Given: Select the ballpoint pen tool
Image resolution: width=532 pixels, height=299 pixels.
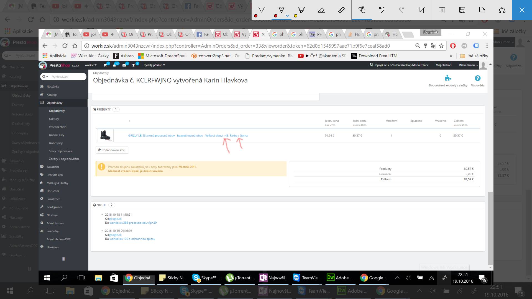Looking at the screenshot, I should point(261,10).
